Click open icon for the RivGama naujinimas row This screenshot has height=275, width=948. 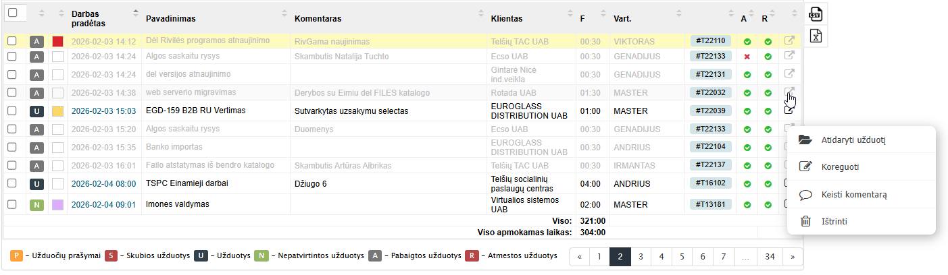pos(789,41)
